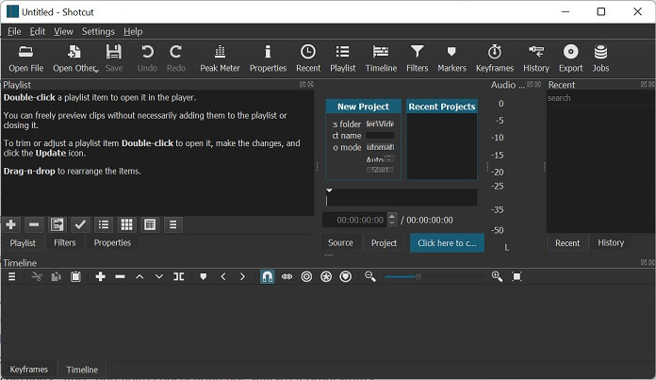Viewport: 656px width, 380px height.
Task: Open the playlist hamburger menu
Action: 172,224
